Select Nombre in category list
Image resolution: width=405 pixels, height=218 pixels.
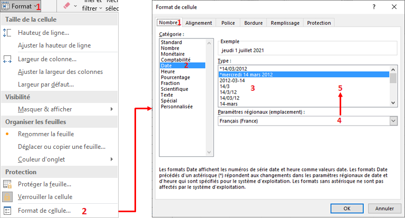(182, 48)
